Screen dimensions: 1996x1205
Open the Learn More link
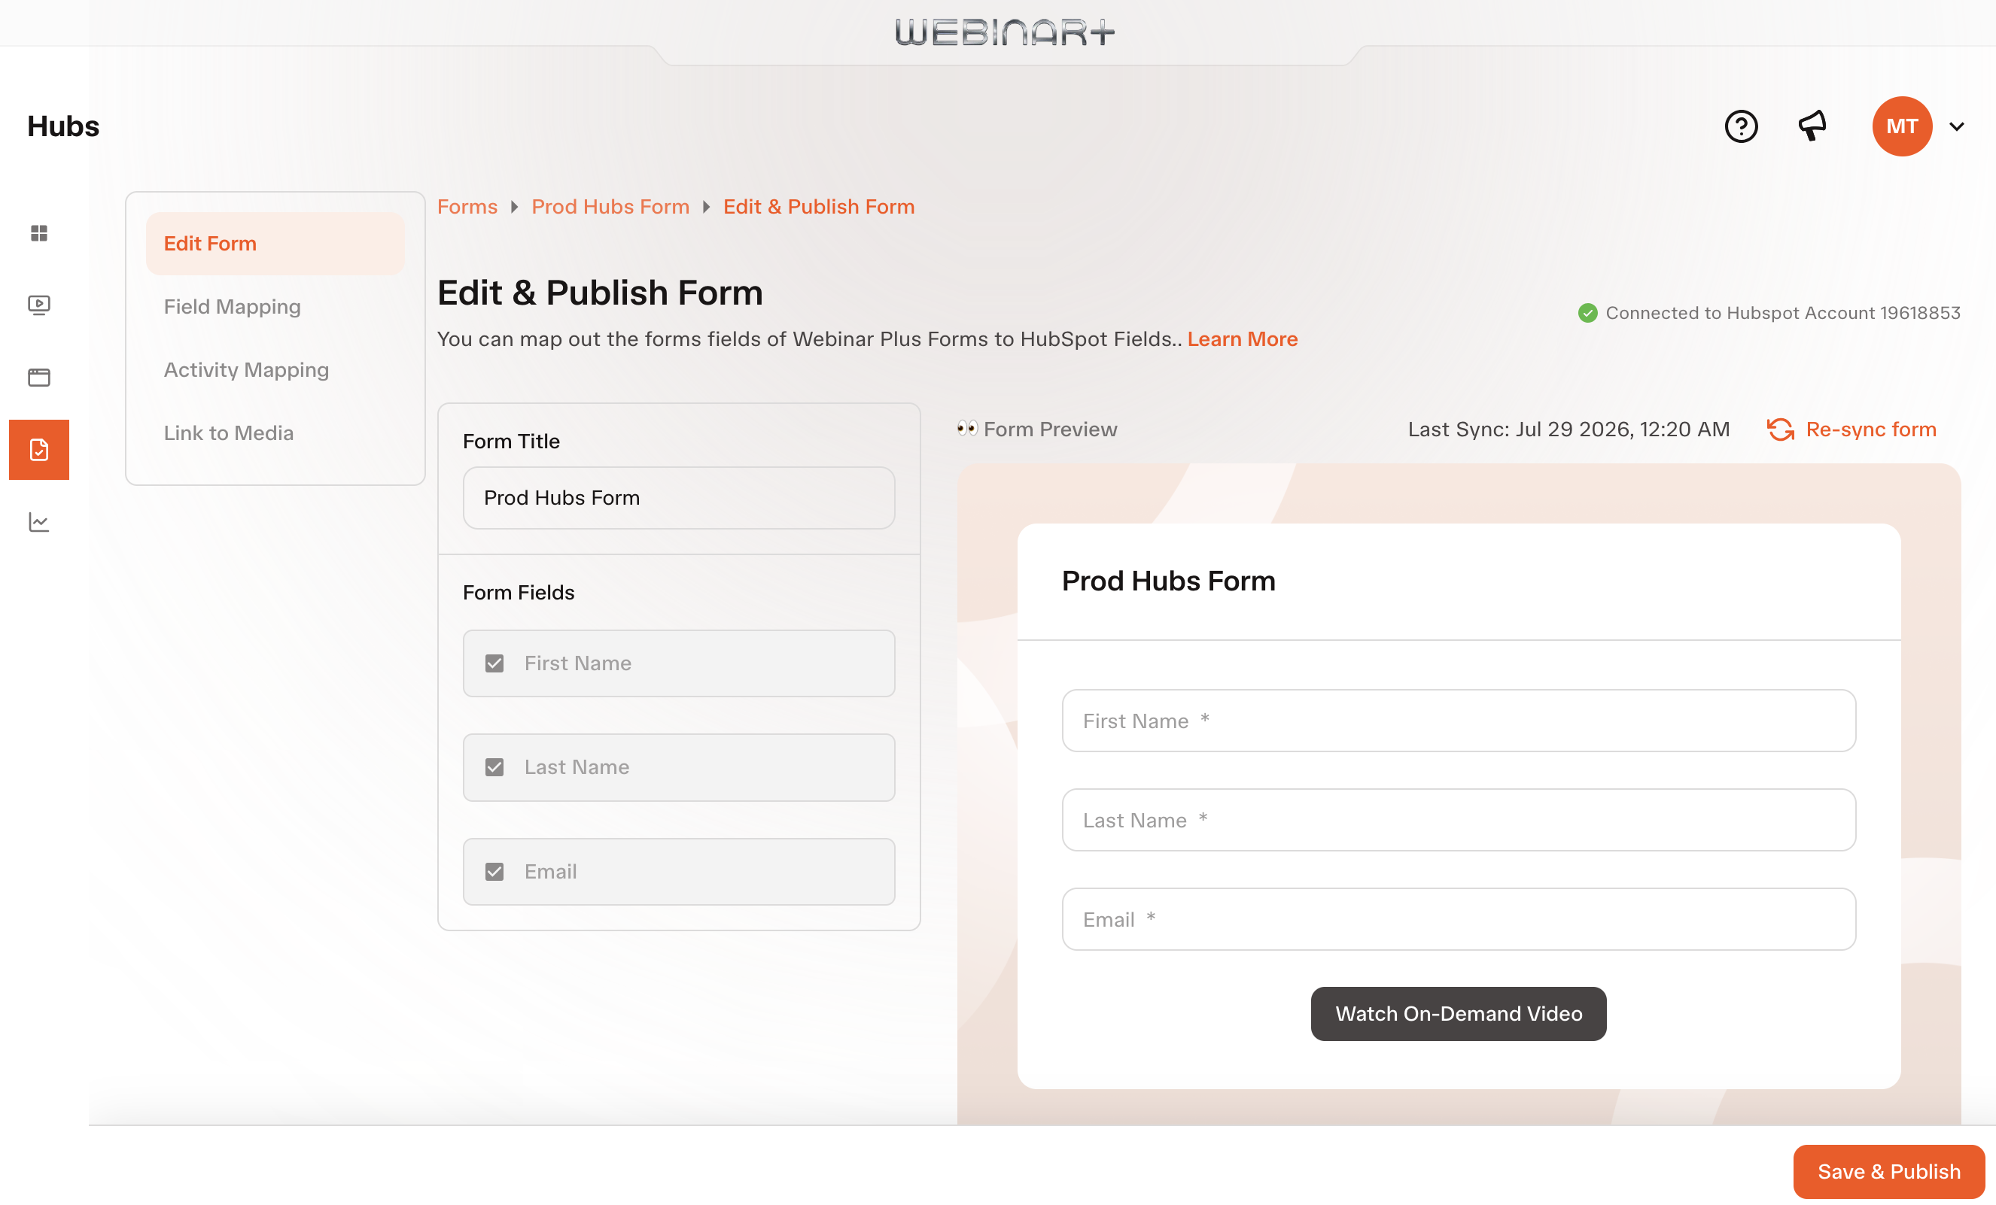[1243, 339]
